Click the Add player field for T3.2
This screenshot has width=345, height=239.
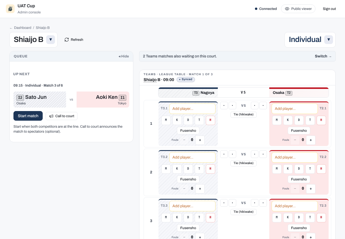pos(192,157)
